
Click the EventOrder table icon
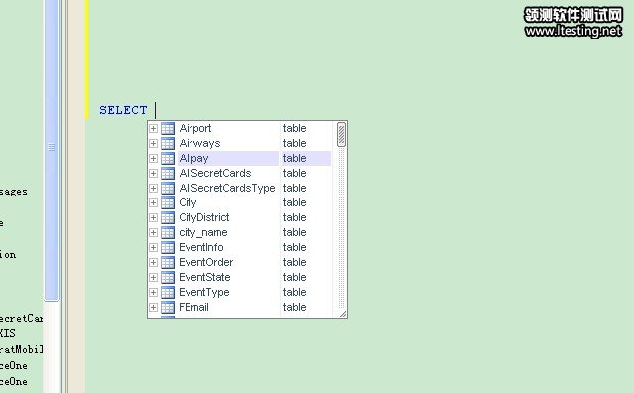(x=168, y=262)
